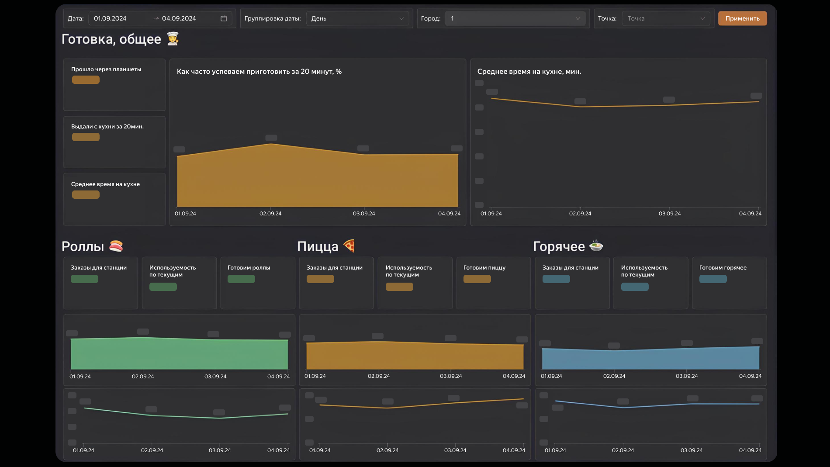Open the Группировка даты dropdown showing День
Viewport: 830px width, 467px height.
click(357, 18)
